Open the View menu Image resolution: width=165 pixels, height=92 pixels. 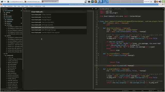tap(19, 6)
